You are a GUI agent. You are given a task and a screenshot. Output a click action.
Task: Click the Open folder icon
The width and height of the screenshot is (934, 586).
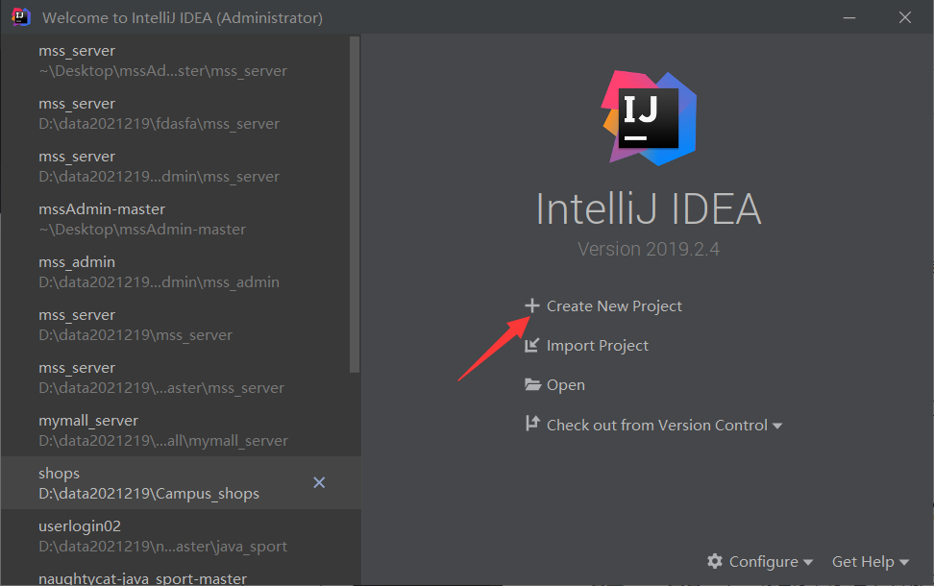[532, 384]
